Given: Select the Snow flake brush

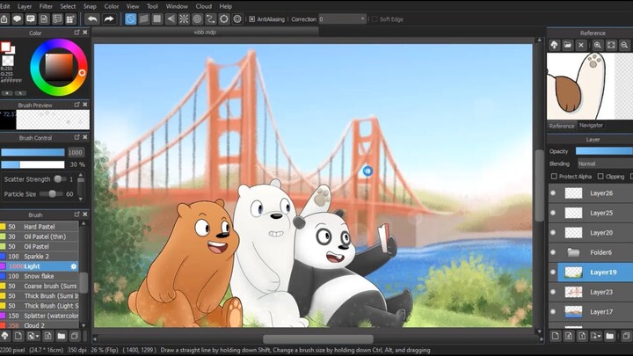Looking at the screenshot, I should (40, 276).
